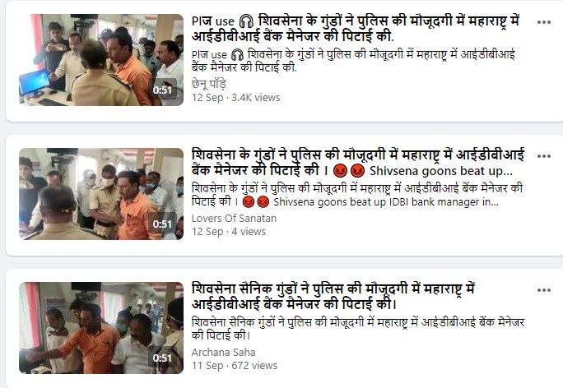Open title ending 'Shivsena goons beat up...'
The height and width of the screenshot is (388, 563).
[x=358, y=163]
